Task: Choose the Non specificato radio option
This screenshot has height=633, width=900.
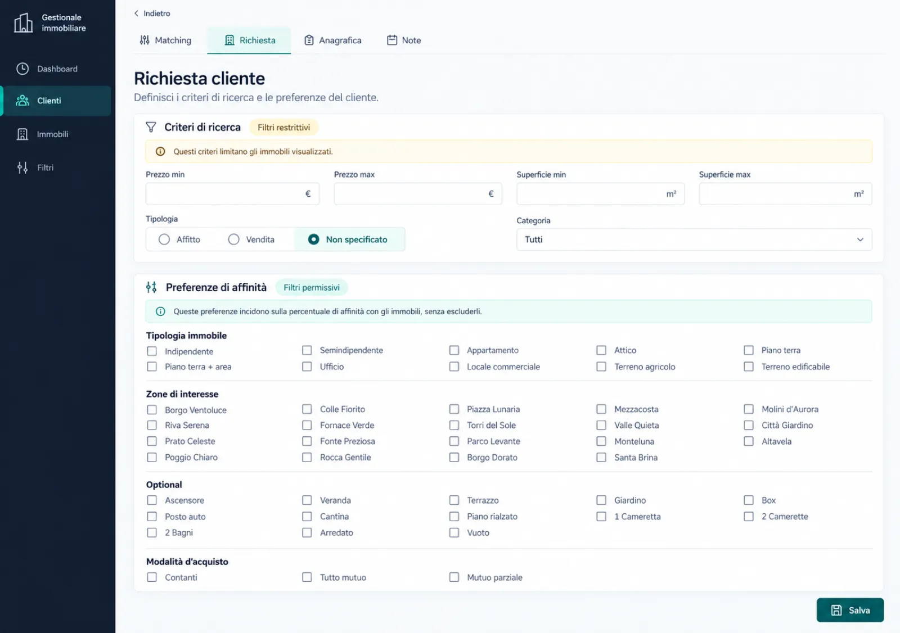Action: [x=314, y=239]
